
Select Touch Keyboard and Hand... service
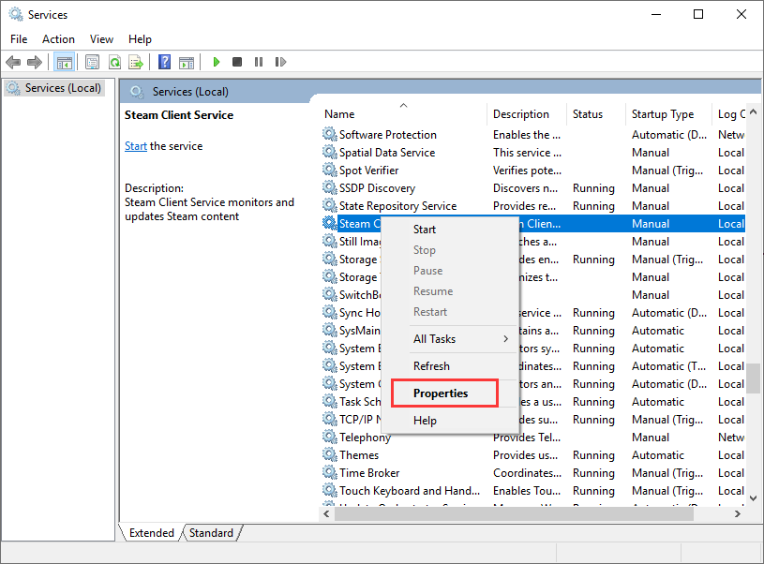533,491
